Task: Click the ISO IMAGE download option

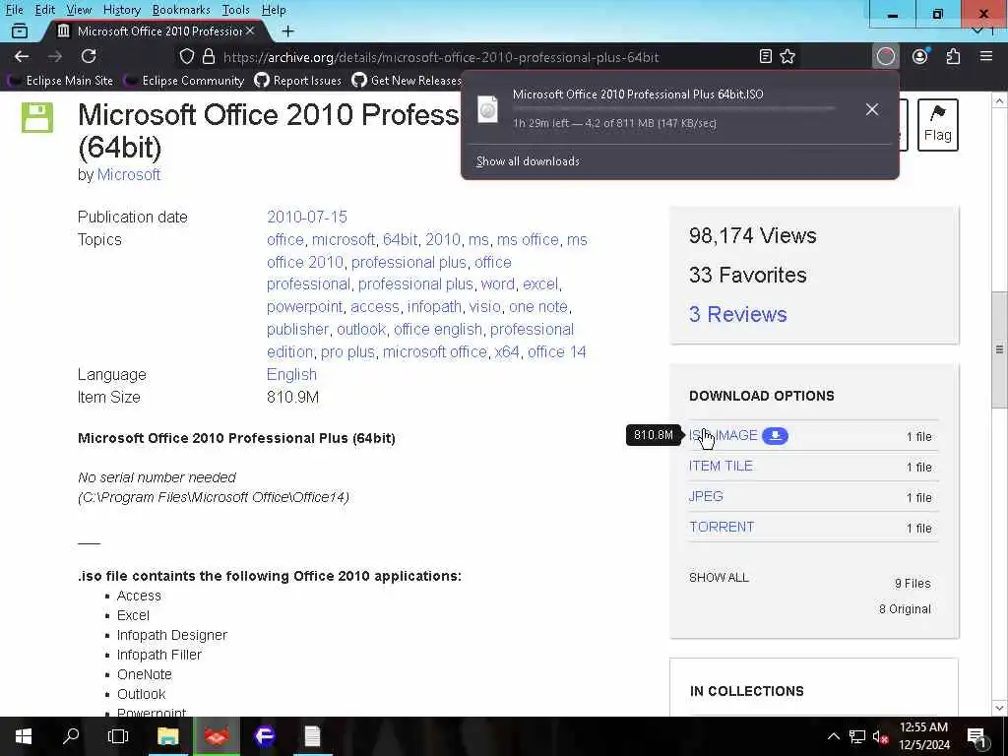Action: (724, 435)
